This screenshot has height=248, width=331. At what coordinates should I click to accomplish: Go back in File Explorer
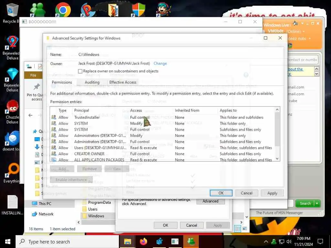point(30,115)
